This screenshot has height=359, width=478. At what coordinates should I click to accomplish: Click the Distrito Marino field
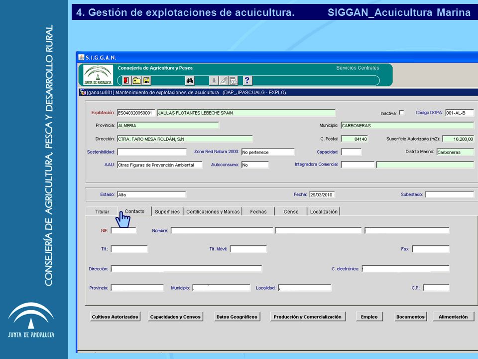point(455,152)
